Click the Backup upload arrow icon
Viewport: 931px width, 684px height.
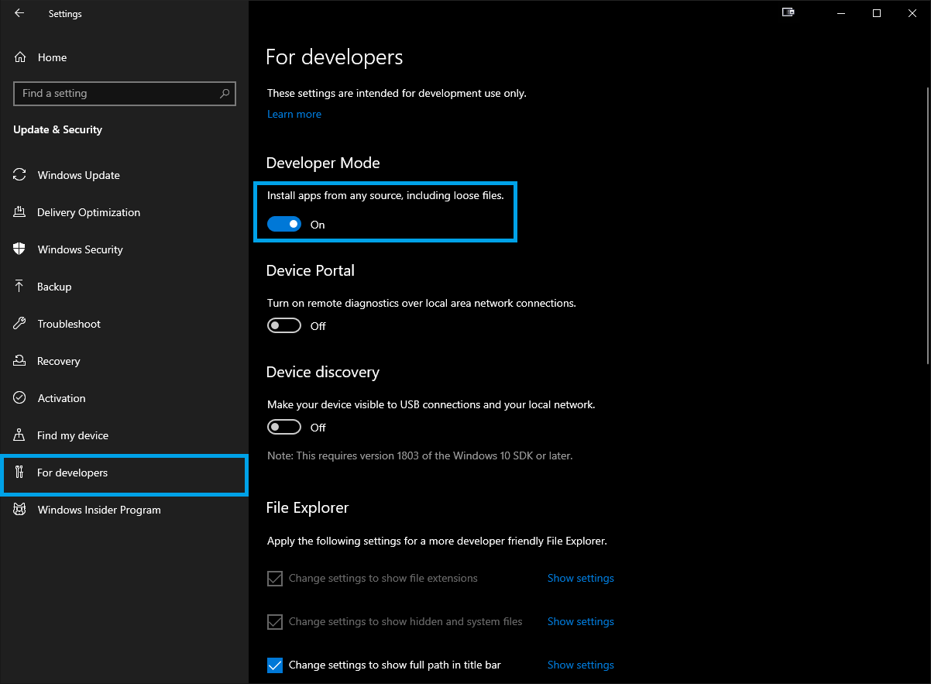click(x=20, y=287)
